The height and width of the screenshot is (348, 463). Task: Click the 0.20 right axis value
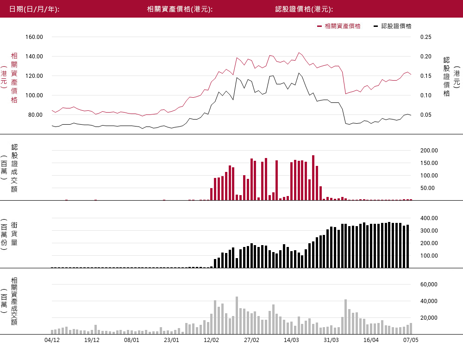pos(426,57)
